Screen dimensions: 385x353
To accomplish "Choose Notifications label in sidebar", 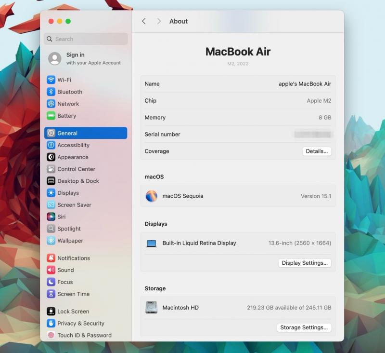I will [74, 258].
